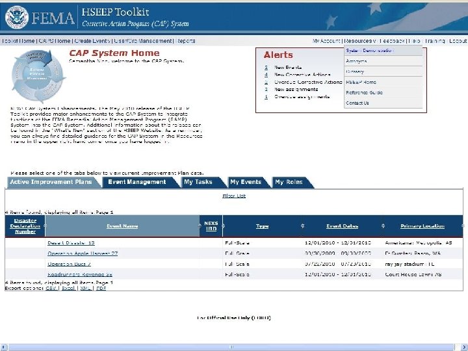This screenshot has width=468, height=351.
Task: Open New Corrective Actions count link
Action: click(x=266, y=75)
